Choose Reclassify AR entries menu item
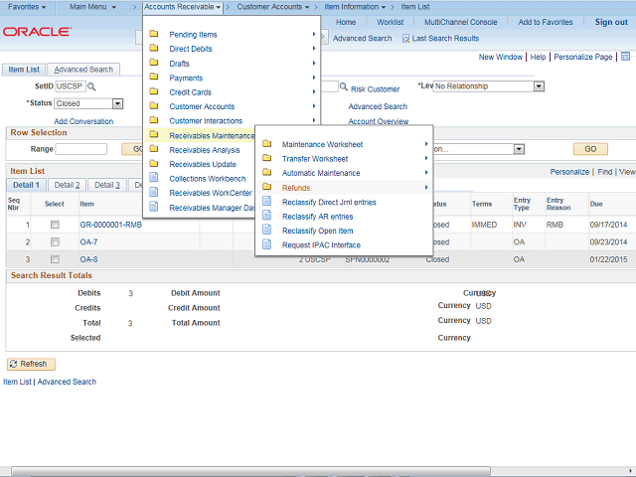The width and height of the screenshot is (636, 477). click(x=317, y=217)
